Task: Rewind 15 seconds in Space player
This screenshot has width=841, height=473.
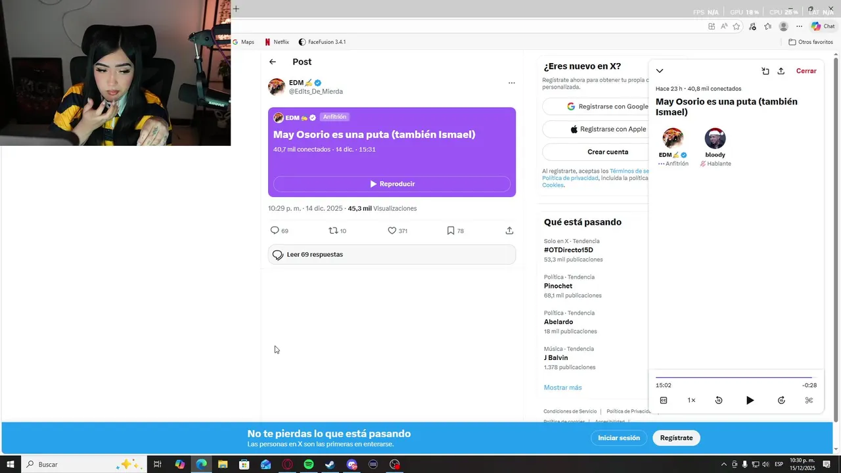Action: pyautogui.click(x=719, y=400)
